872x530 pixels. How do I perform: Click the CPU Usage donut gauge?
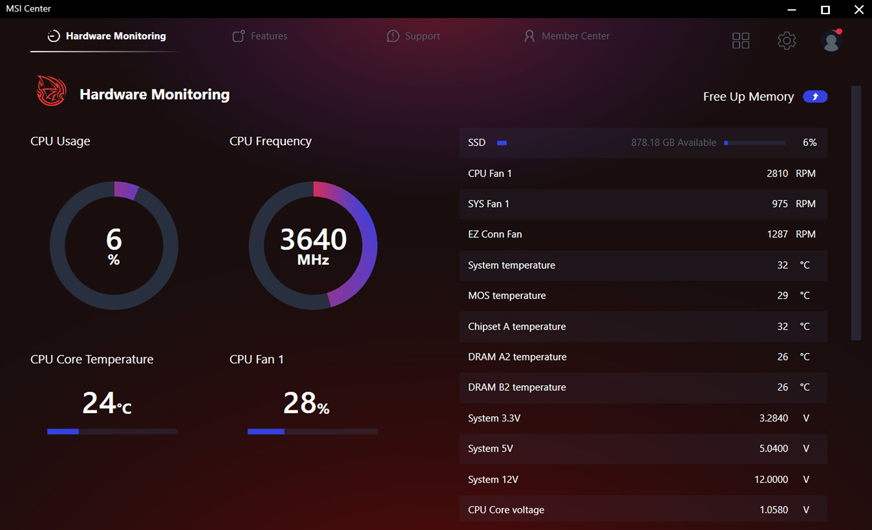(x=114, y=246)
